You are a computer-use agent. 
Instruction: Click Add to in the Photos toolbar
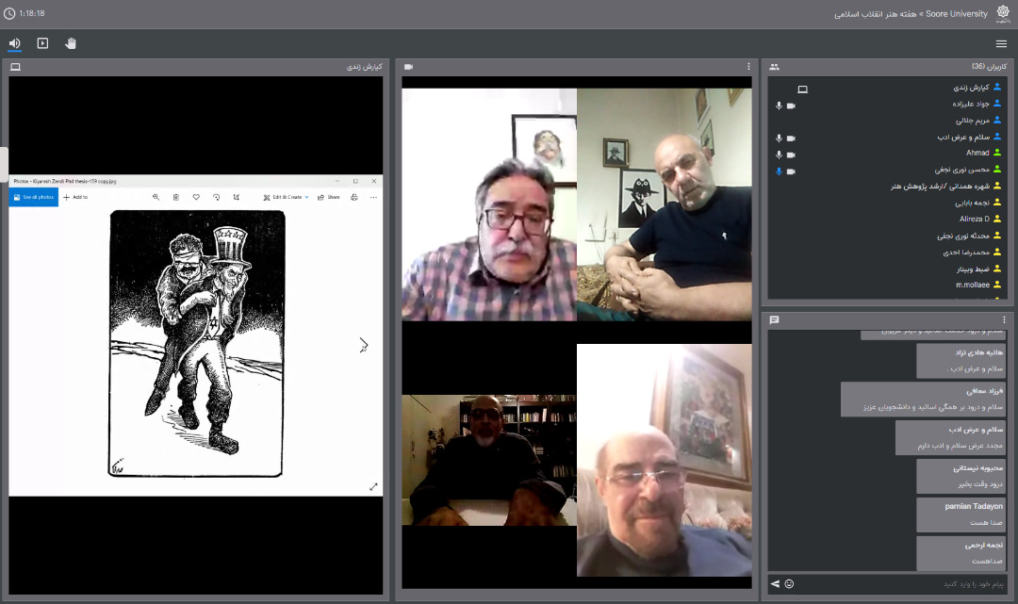point(75,197)
